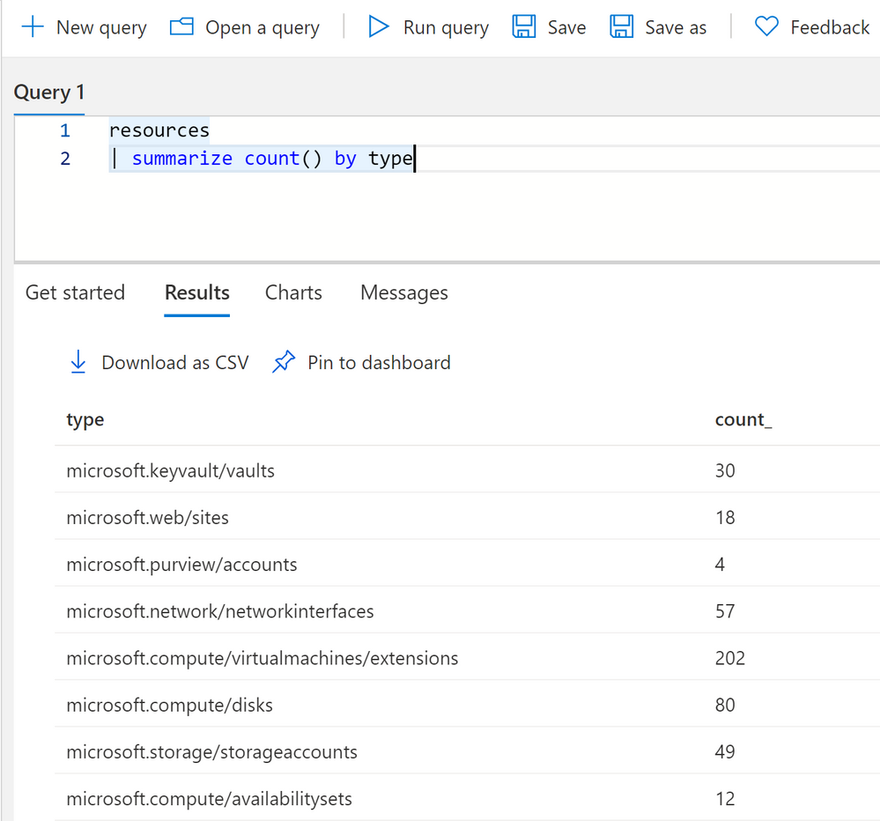Click the Download as CSV arrow icon
Screen dimensions: 880x821
pos(78,362)
